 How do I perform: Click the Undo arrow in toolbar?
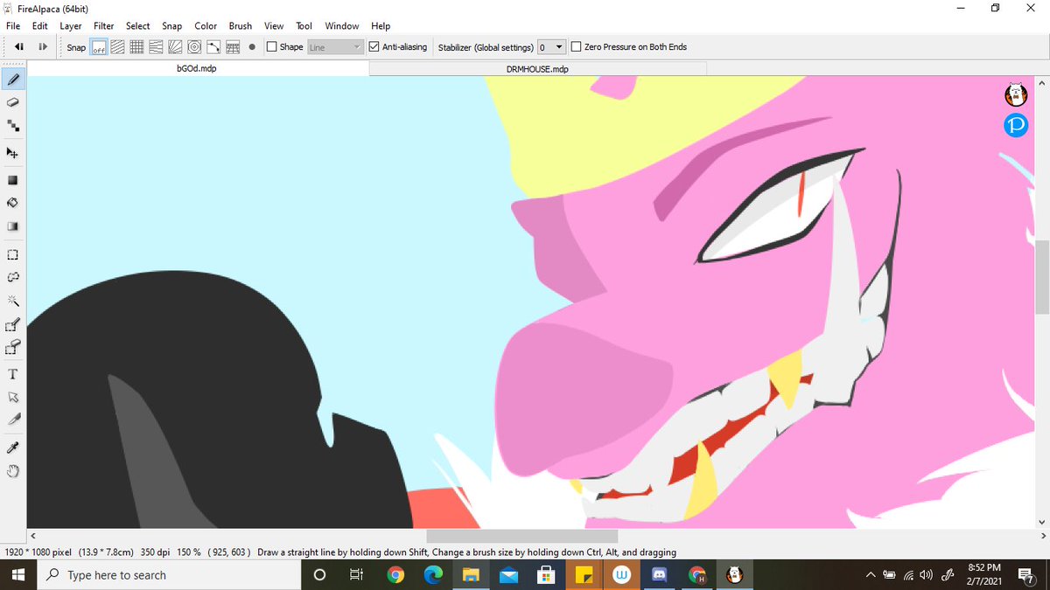click(x=18, y=47)
